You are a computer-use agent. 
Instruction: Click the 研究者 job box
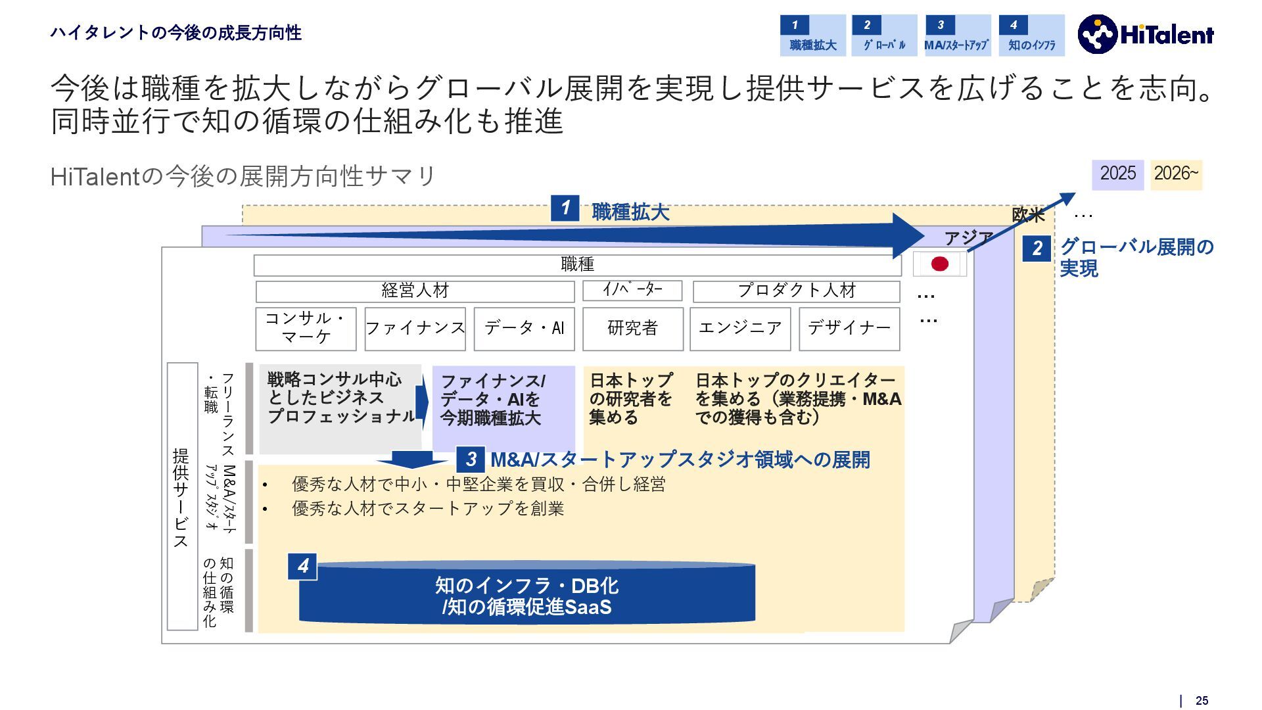632,329
